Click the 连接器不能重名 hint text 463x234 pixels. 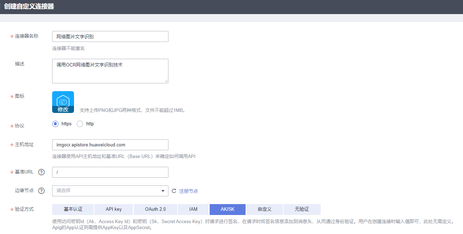pos(69,48)
